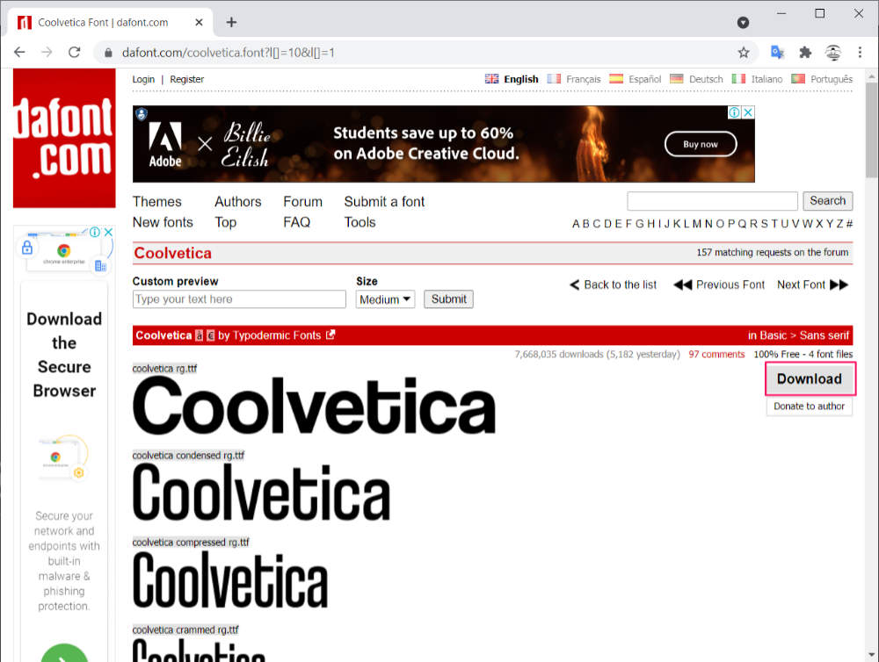Open the FAQ page
Screen dimensions: 879x662
[x=296, y=222]
